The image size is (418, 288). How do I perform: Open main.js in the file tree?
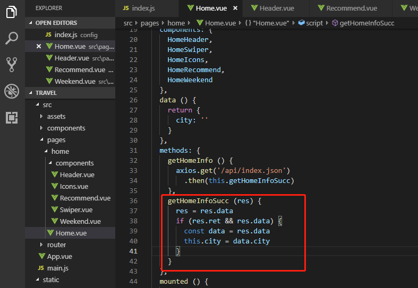pyautogui.click(x=70, y=268)
